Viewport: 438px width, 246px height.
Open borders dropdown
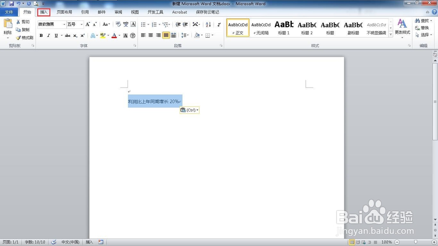pyautogui.click(x=212, y=35)
